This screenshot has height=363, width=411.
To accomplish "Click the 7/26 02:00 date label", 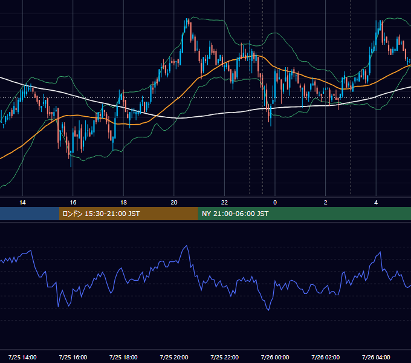I will point(326,357).
